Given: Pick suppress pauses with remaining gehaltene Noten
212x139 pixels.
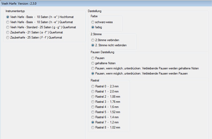Looking at the screenshot, I should pyautogui.click(x=93, y=68).
